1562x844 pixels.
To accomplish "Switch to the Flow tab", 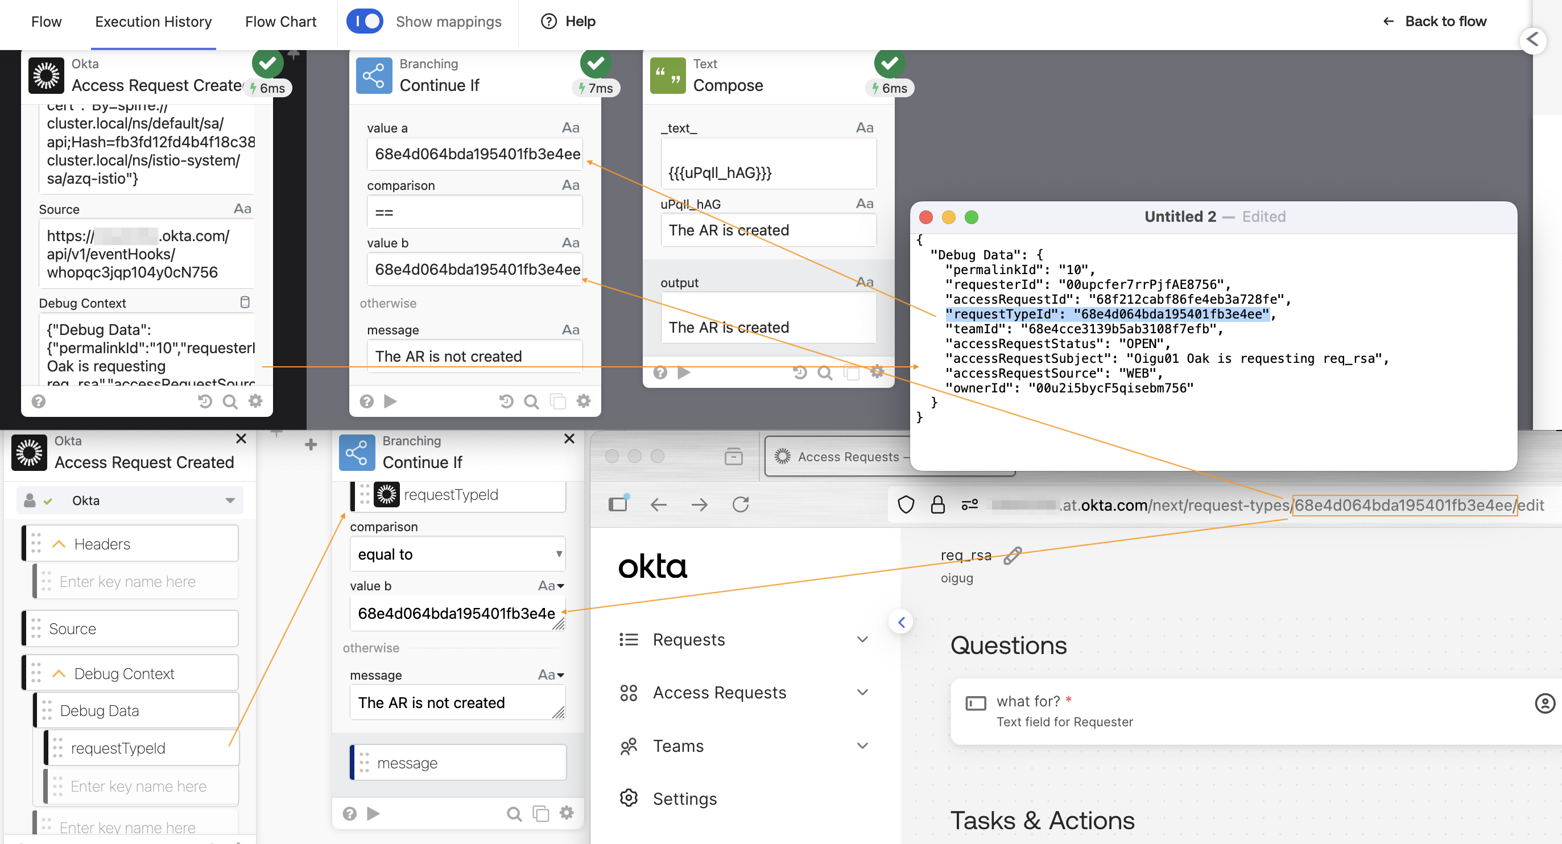I will pyautogui.click(x=46, y=21).
